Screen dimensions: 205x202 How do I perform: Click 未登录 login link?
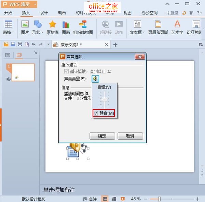(172, 13)
